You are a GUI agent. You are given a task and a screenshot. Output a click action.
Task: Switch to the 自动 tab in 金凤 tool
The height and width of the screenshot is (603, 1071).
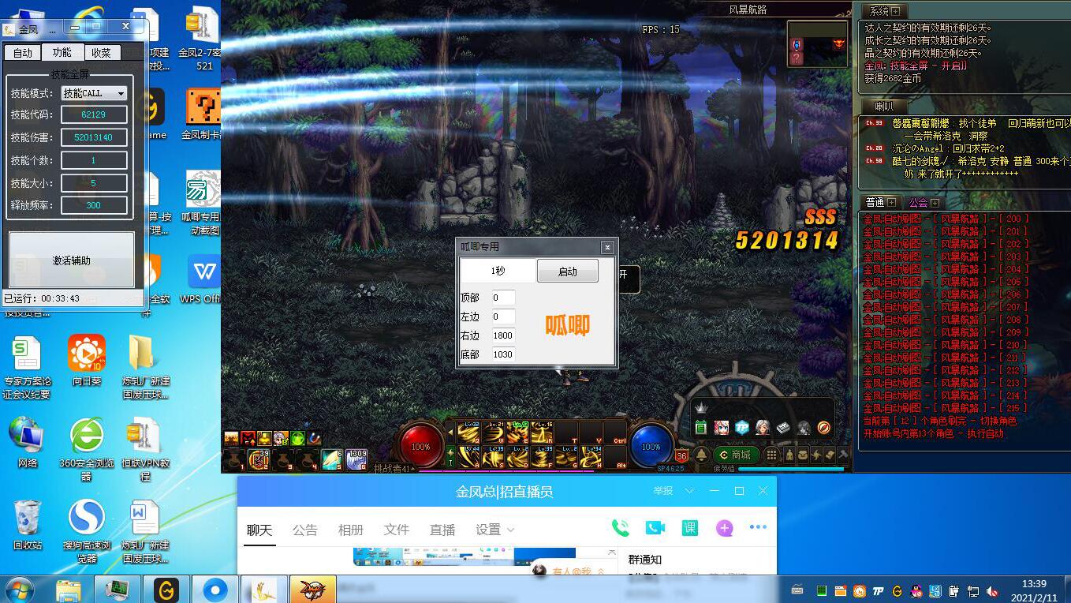pyautogui.click(x=23, y=52)
